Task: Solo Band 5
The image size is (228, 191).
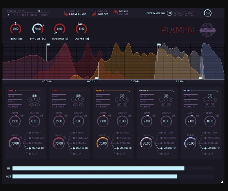Action: [x=190, y=101]
